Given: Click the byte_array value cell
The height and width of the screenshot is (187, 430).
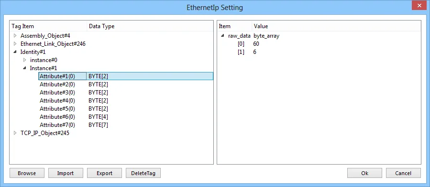Looking at the screenshot, I should point(266,36).
